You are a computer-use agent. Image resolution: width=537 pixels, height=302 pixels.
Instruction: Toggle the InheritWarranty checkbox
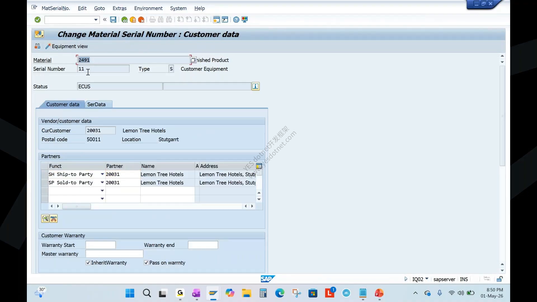pos(88,263)
